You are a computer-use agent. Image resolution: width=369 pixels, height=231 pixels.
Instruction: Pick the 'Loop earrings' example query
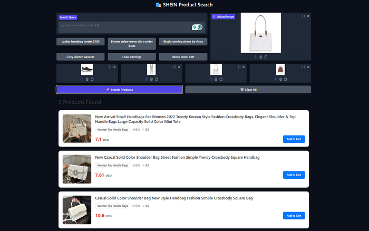click(132, 57)
